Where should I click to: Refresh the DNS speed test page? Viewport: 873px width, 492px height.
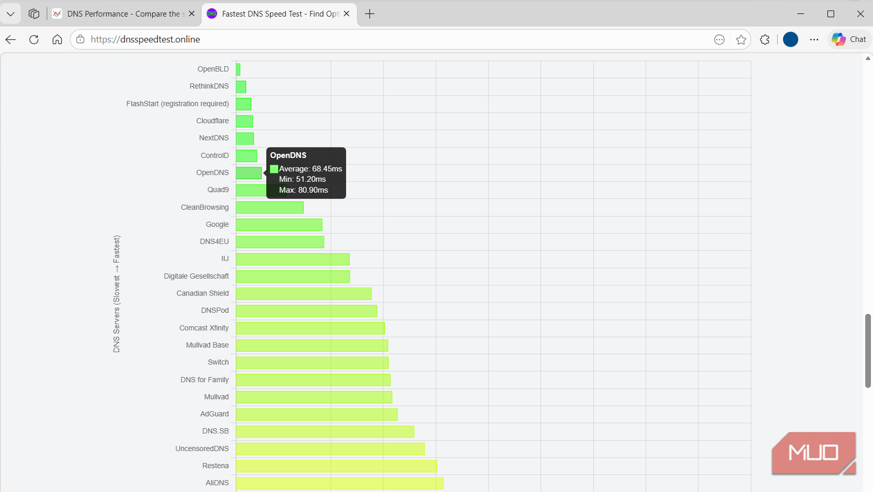34,39
